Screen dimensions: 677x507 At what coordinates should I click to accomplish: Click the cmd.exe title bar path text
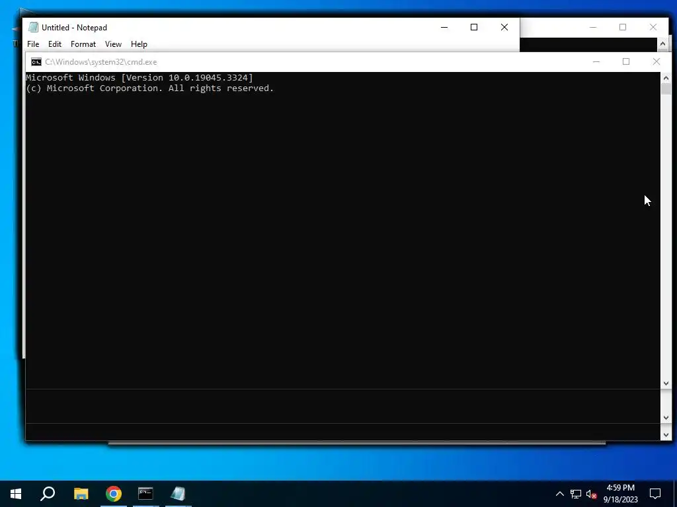pyautogui.click(x=101, y=62)
